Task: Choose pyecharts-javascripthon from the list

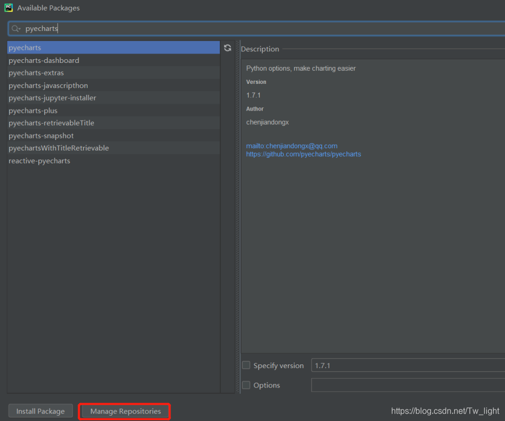Action: [113, 85]
